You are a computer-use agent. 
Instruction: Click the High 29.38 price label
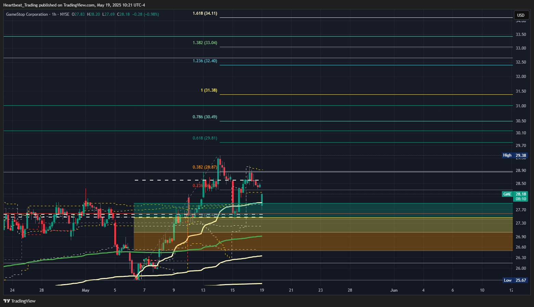515,155
